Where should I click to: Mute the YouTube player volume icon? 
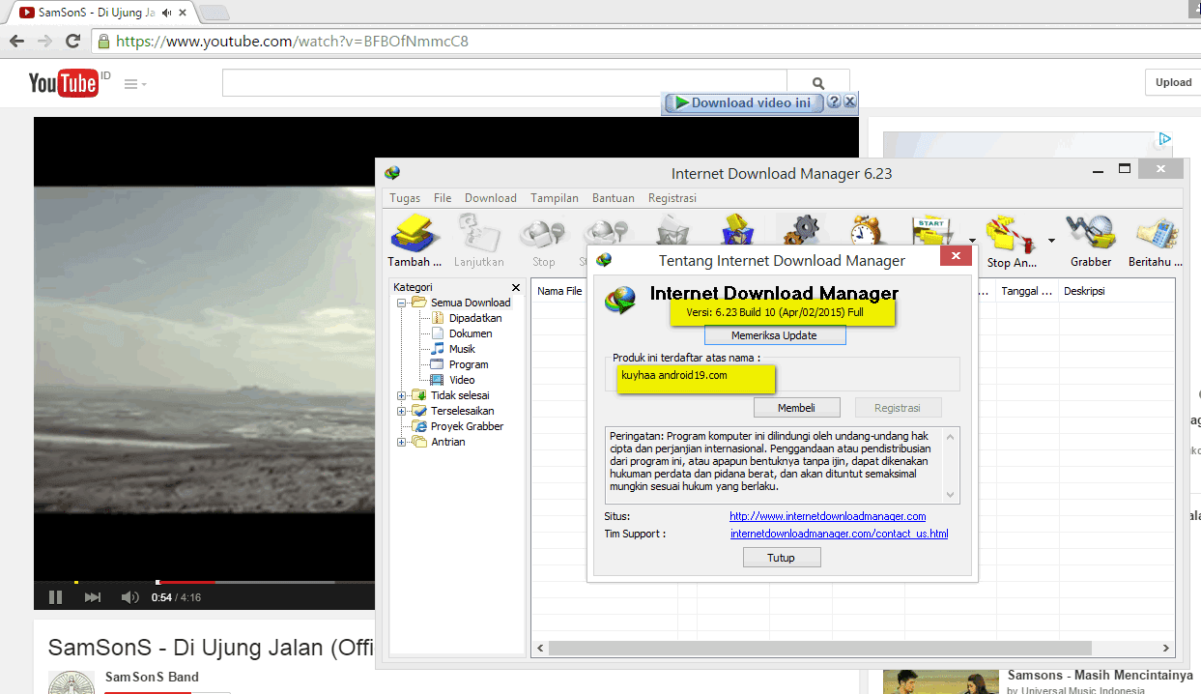129,597
